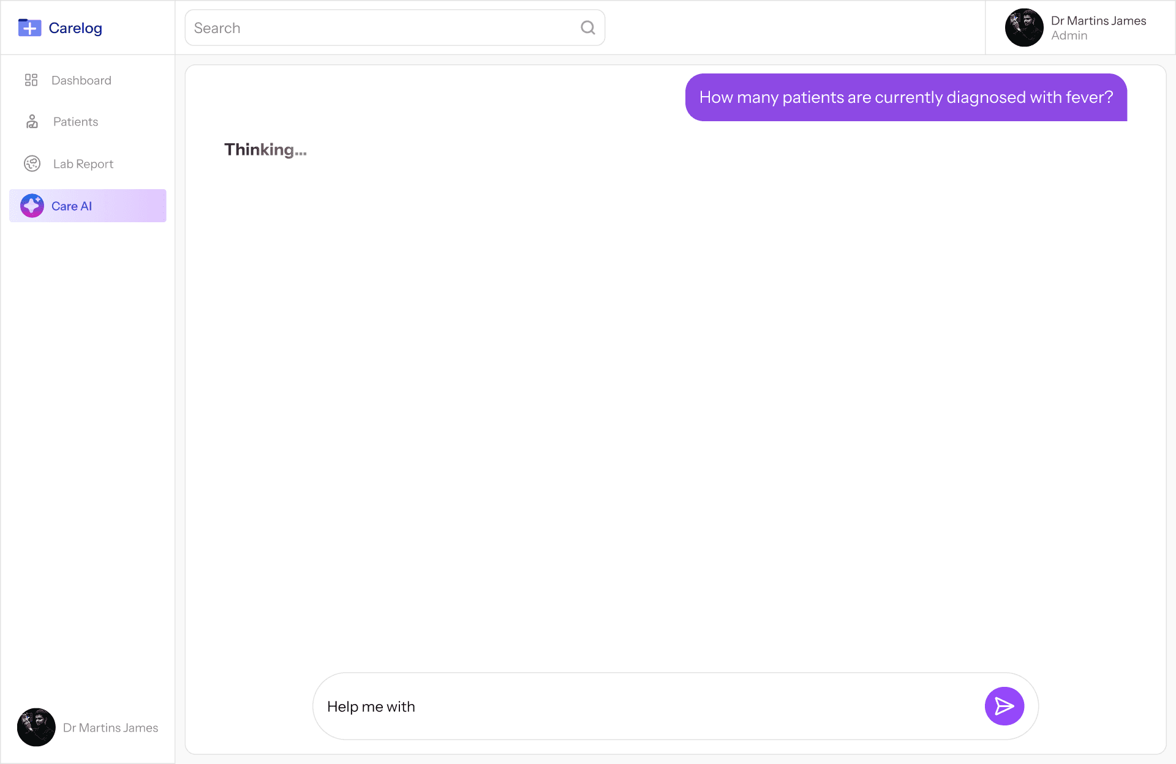
Task: Click the purple fever question message bubble
Action: pos(905,97)
